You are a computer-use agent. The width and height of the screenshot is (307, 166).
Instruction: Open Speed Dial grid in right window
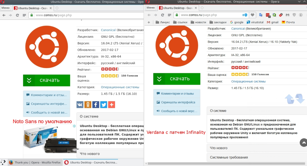170,15
